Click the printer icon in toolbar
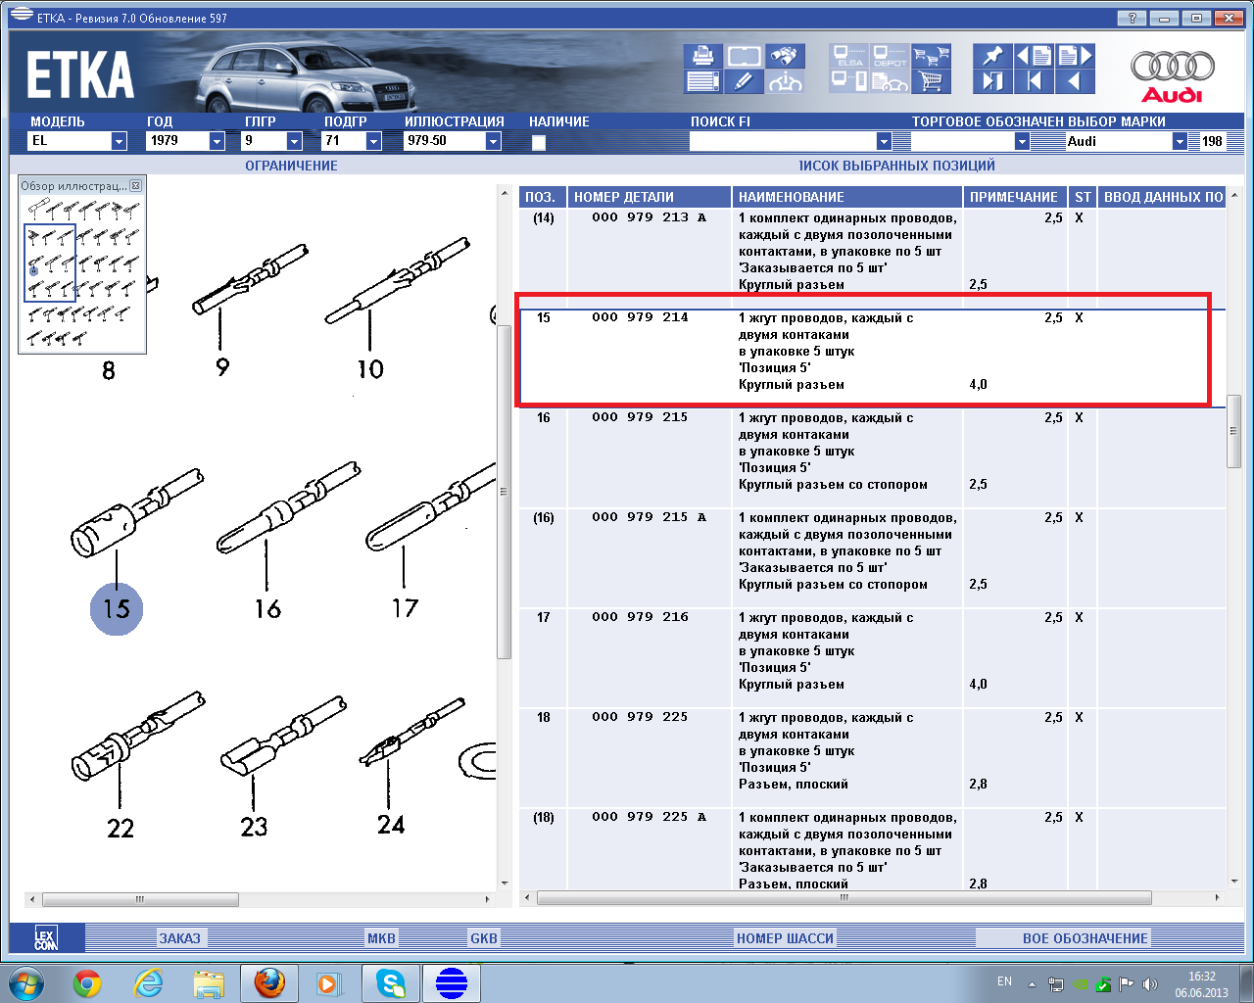Screen dimensions: 1254x1003 pos(702,56)
